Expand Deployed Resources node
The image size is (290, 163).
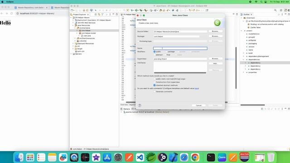[73, 43]
